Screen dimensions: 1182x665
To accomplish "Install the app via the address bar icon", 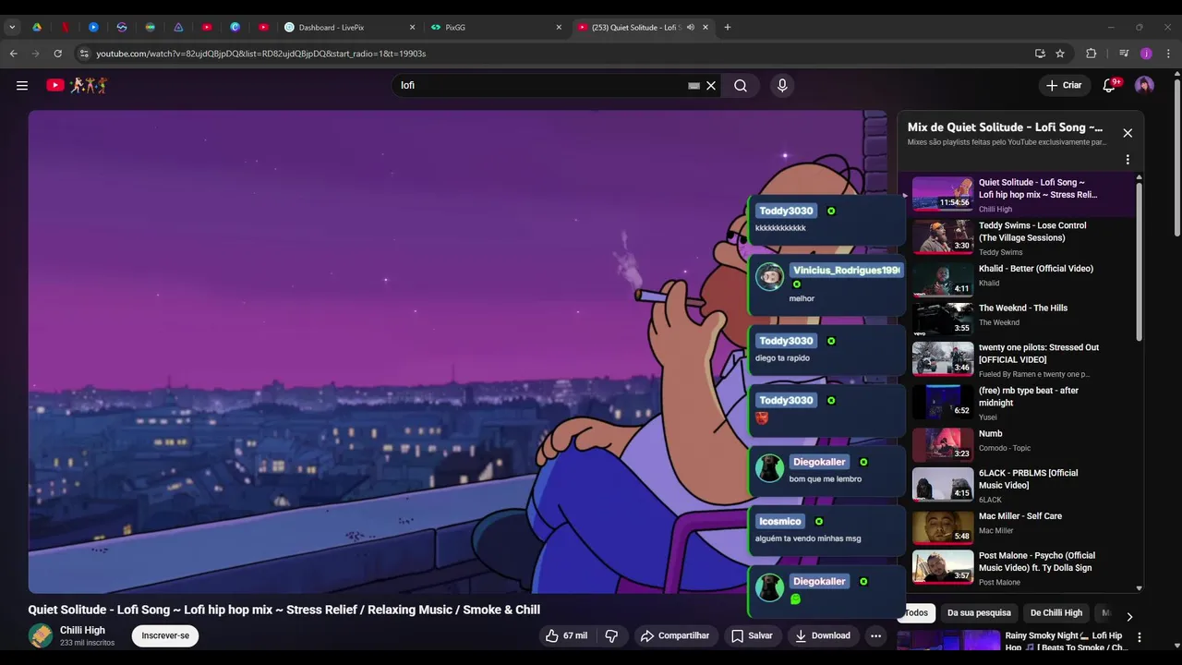I will tap(1040, 54).
